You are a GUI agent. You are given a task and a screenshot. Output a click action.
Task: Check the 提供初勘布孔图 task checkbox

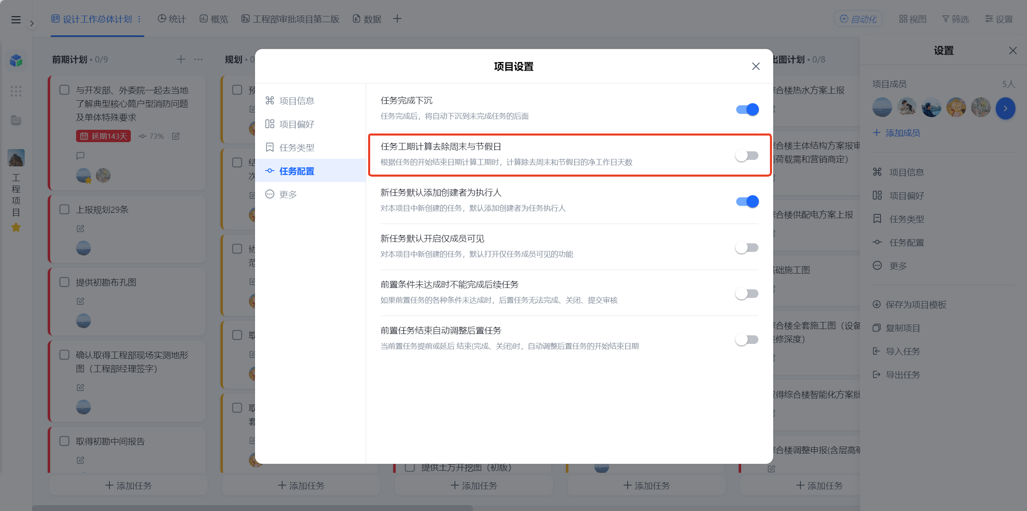65,282
